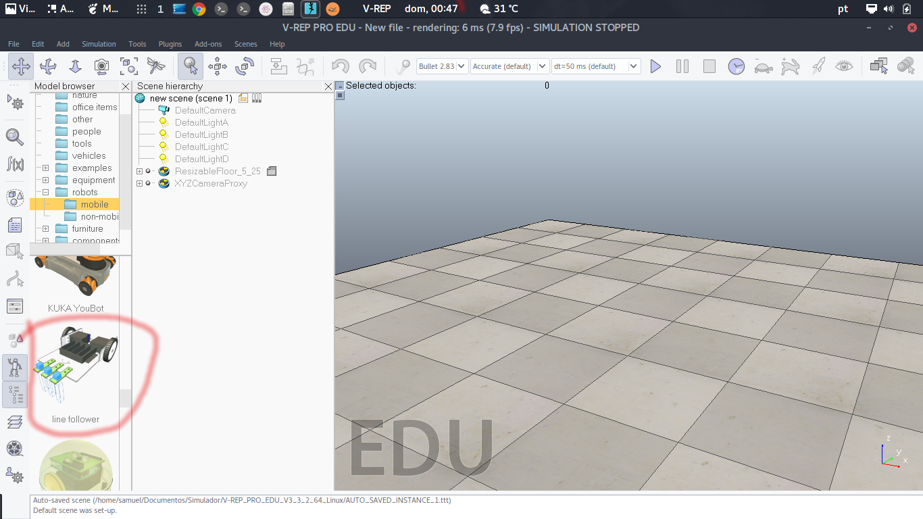Select the object/item rotate tool

pos(244,66)
